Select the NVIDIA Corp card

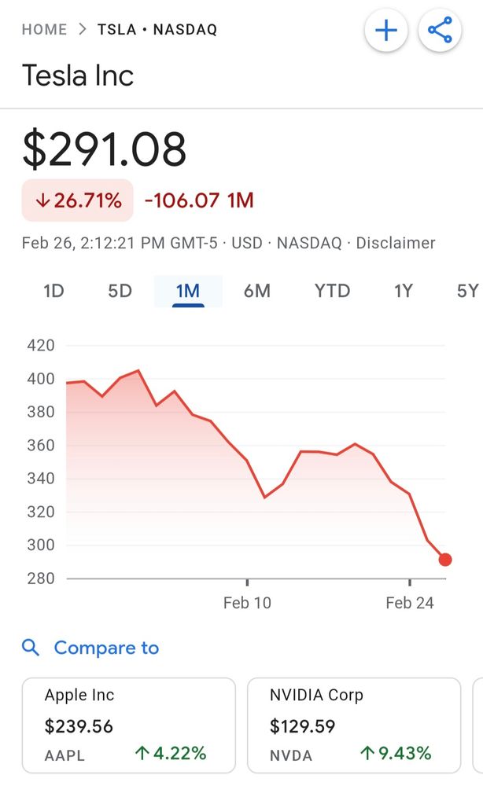click(353, 723)
